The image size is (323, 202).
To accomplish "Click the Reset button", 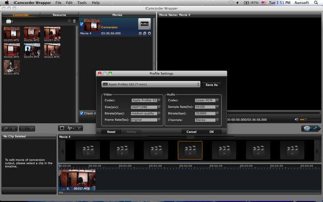I will pos(111,132).
